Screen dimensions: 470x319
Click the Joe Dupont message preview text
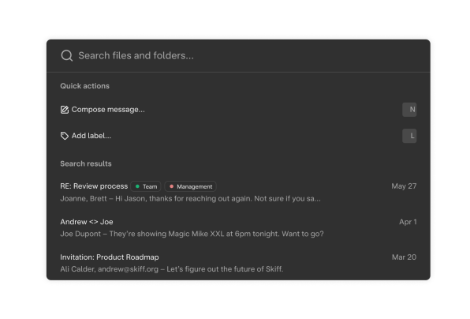pyautogui.click(x=192, y=234)
